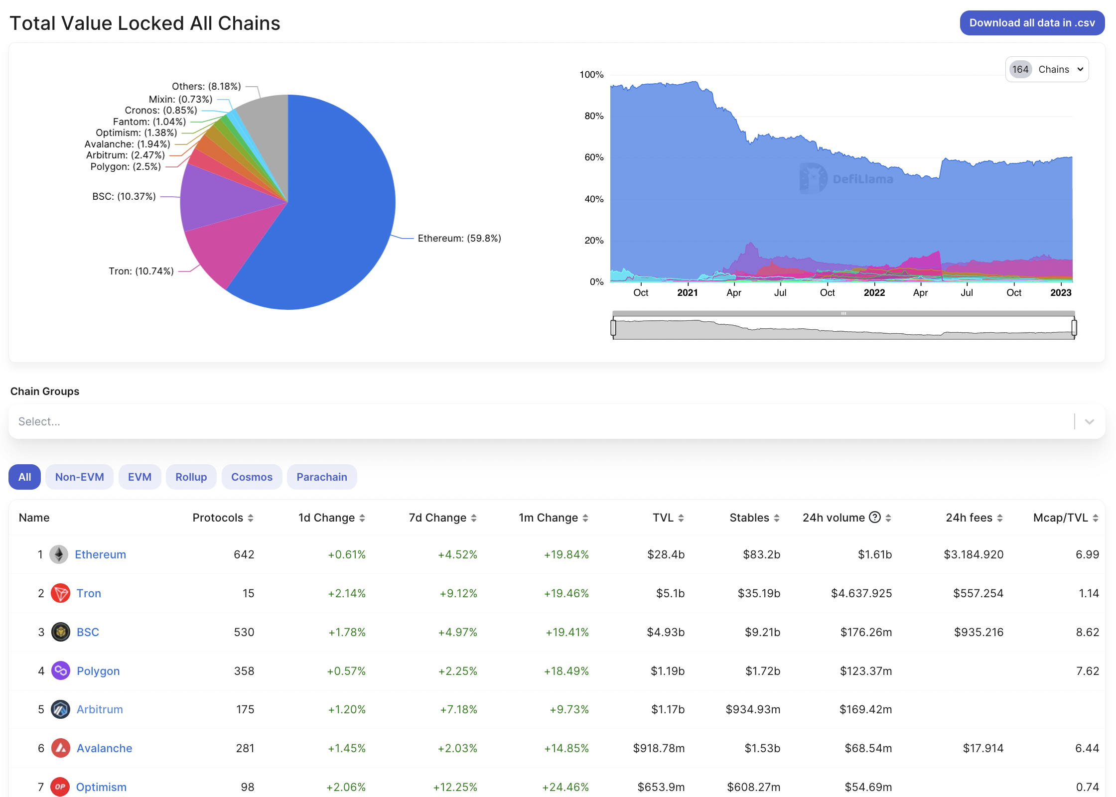1116x797 pixels.
Task: Select the Rollup filter tab
Action: pos(191,477)
